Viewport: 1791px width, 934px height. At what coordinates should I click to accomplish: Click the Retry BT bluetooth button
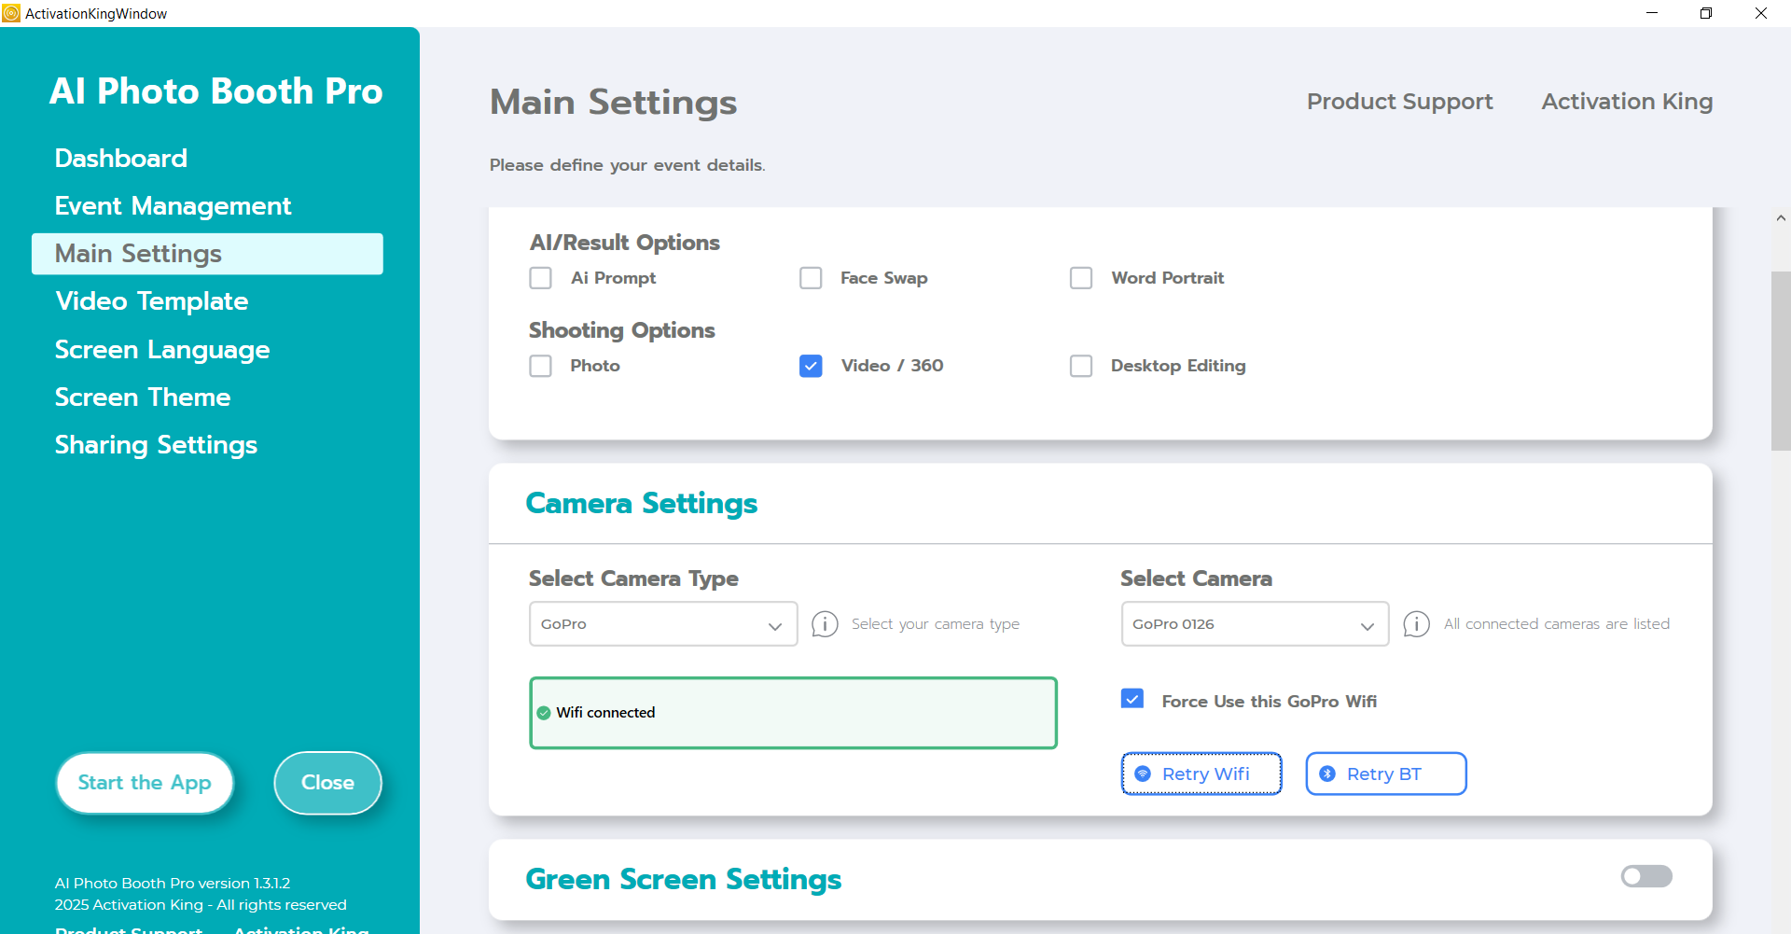(1385, 774)
